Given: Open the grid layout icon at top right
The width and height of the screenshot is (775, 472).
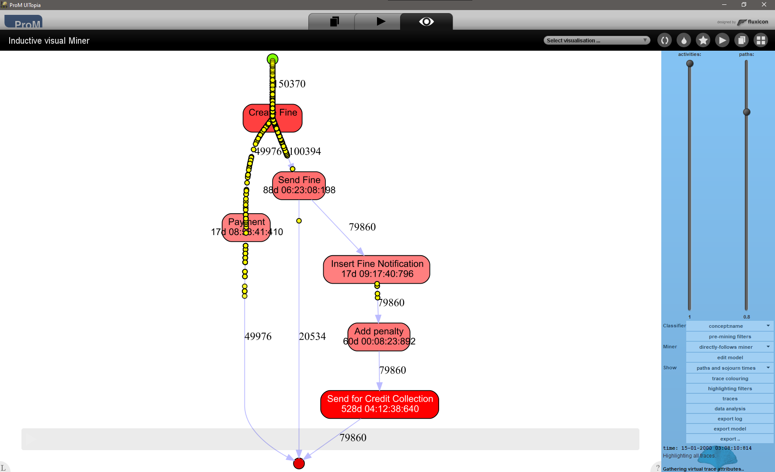Looking at the screenshot, I should [x=761, y=40].
